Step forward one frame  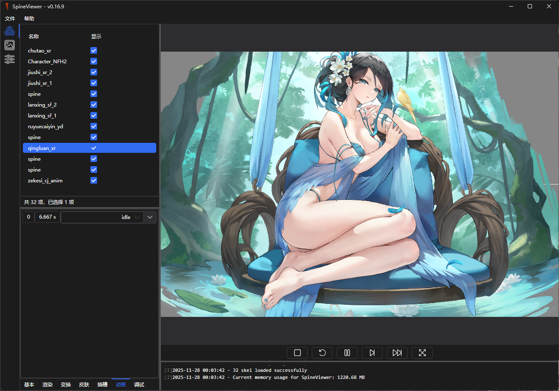372,353
